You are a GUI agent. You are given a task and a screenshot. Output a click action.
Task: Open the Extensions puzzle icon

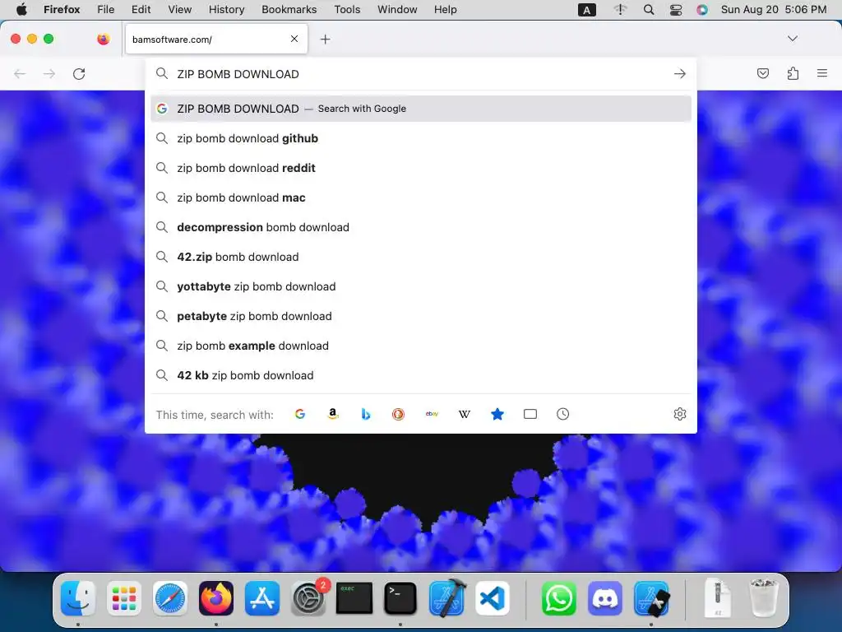point(793,73)
